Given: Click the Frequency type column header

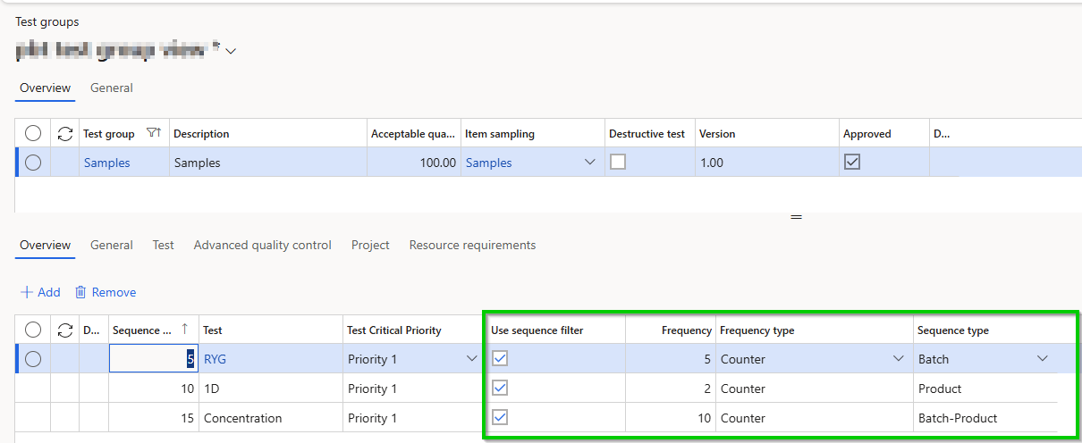Looking at the screenshot, I should click(x=757, y=330).
